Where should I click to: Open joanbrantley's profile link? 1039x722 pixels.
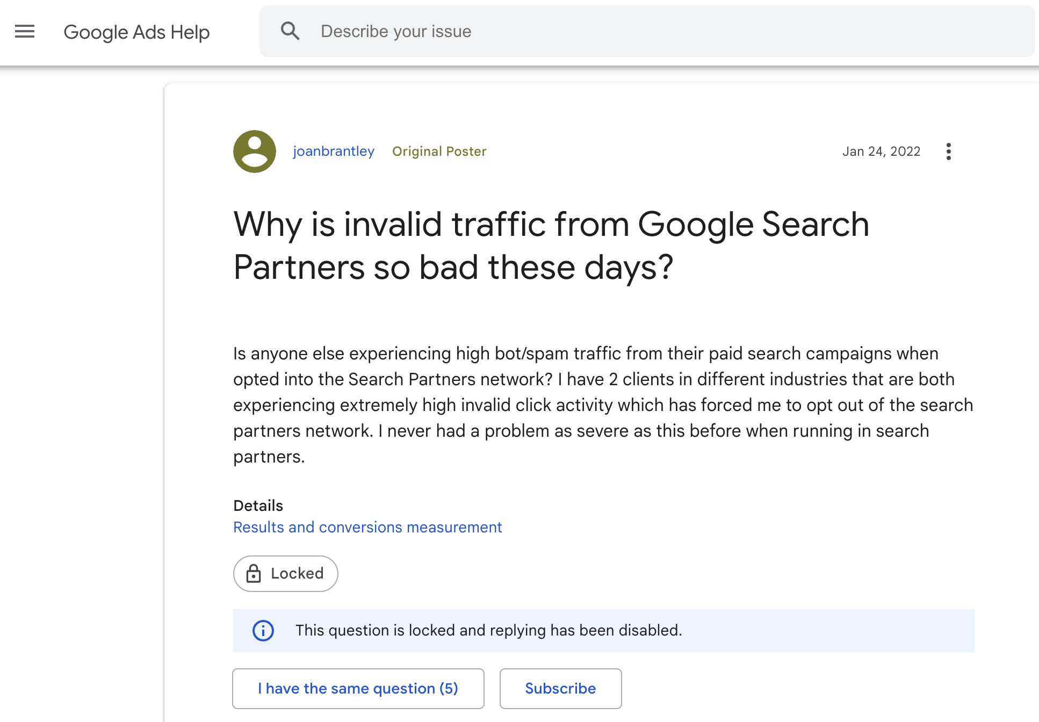click(x=334, y=151)
